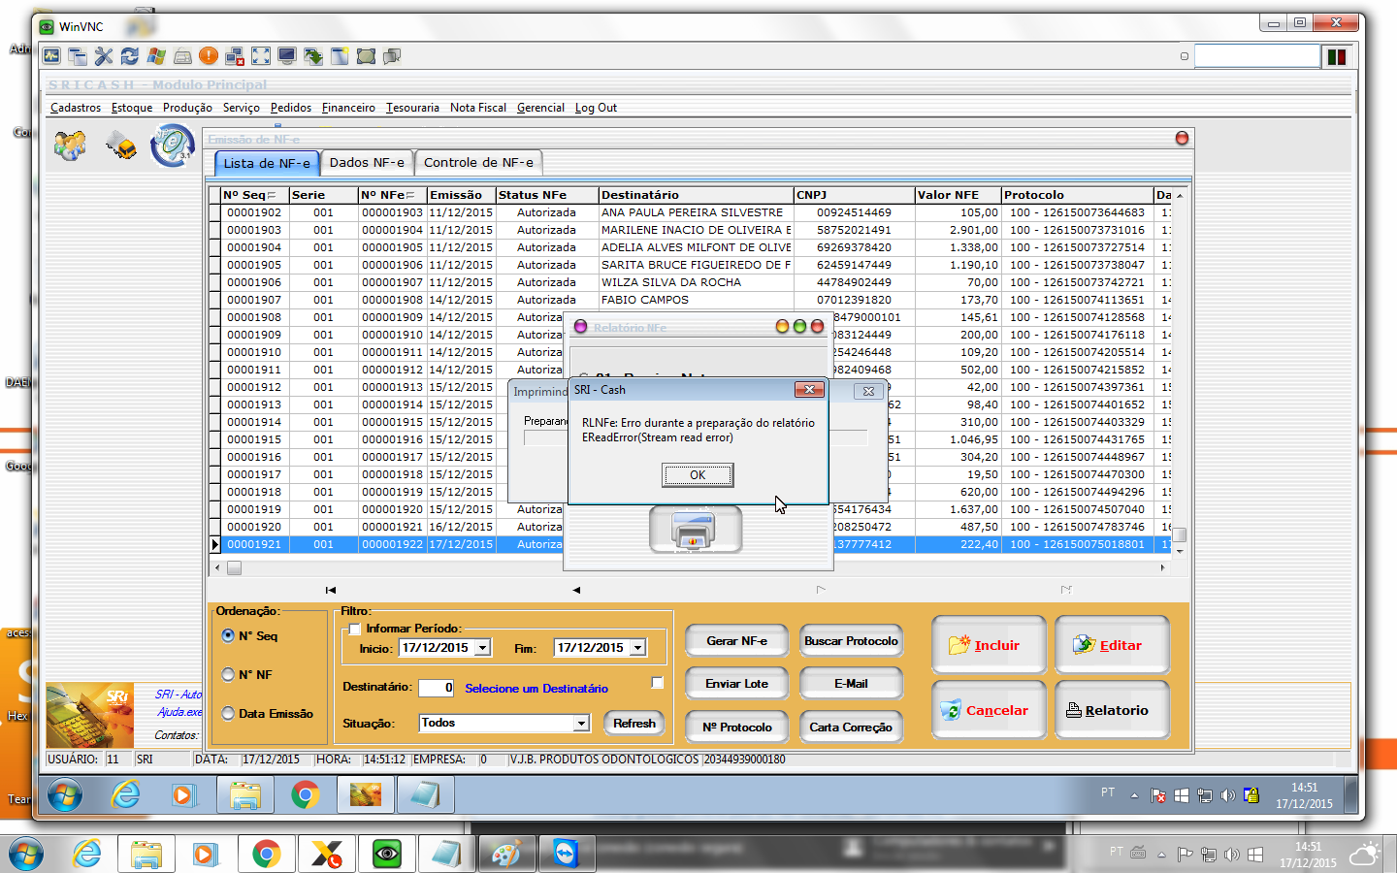Jump to first record navigator arrow
This screenshot has height=873, width=1397.
point(331,590)
